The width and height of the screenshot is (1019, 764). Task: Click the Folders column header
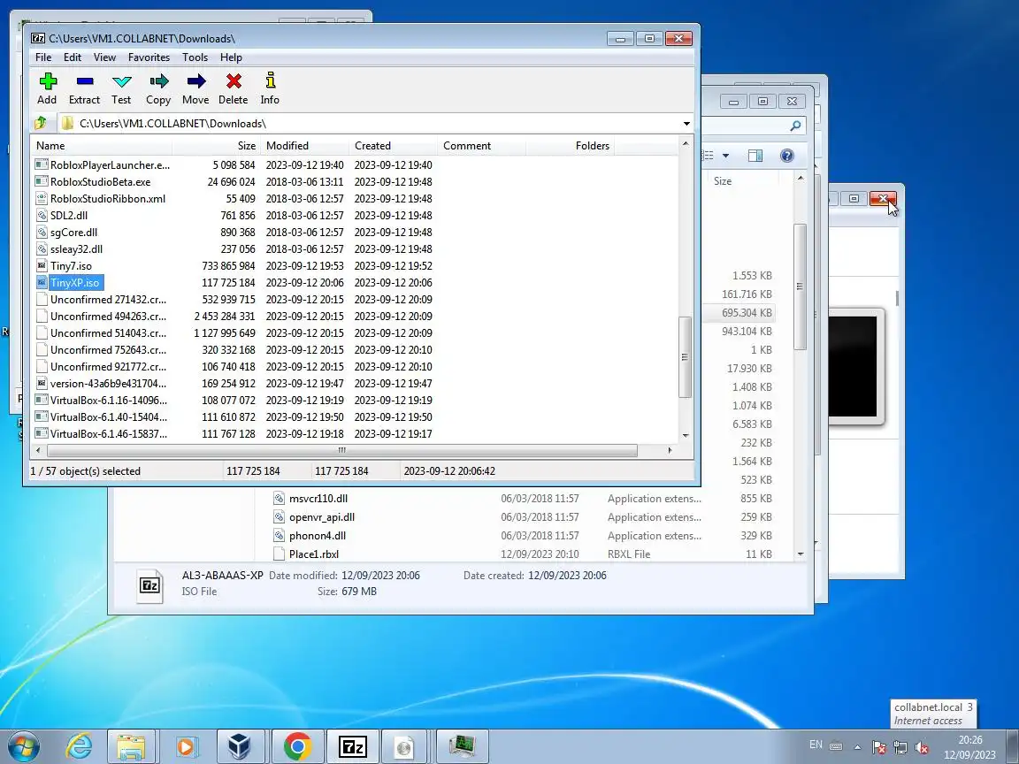click(570, 146)
